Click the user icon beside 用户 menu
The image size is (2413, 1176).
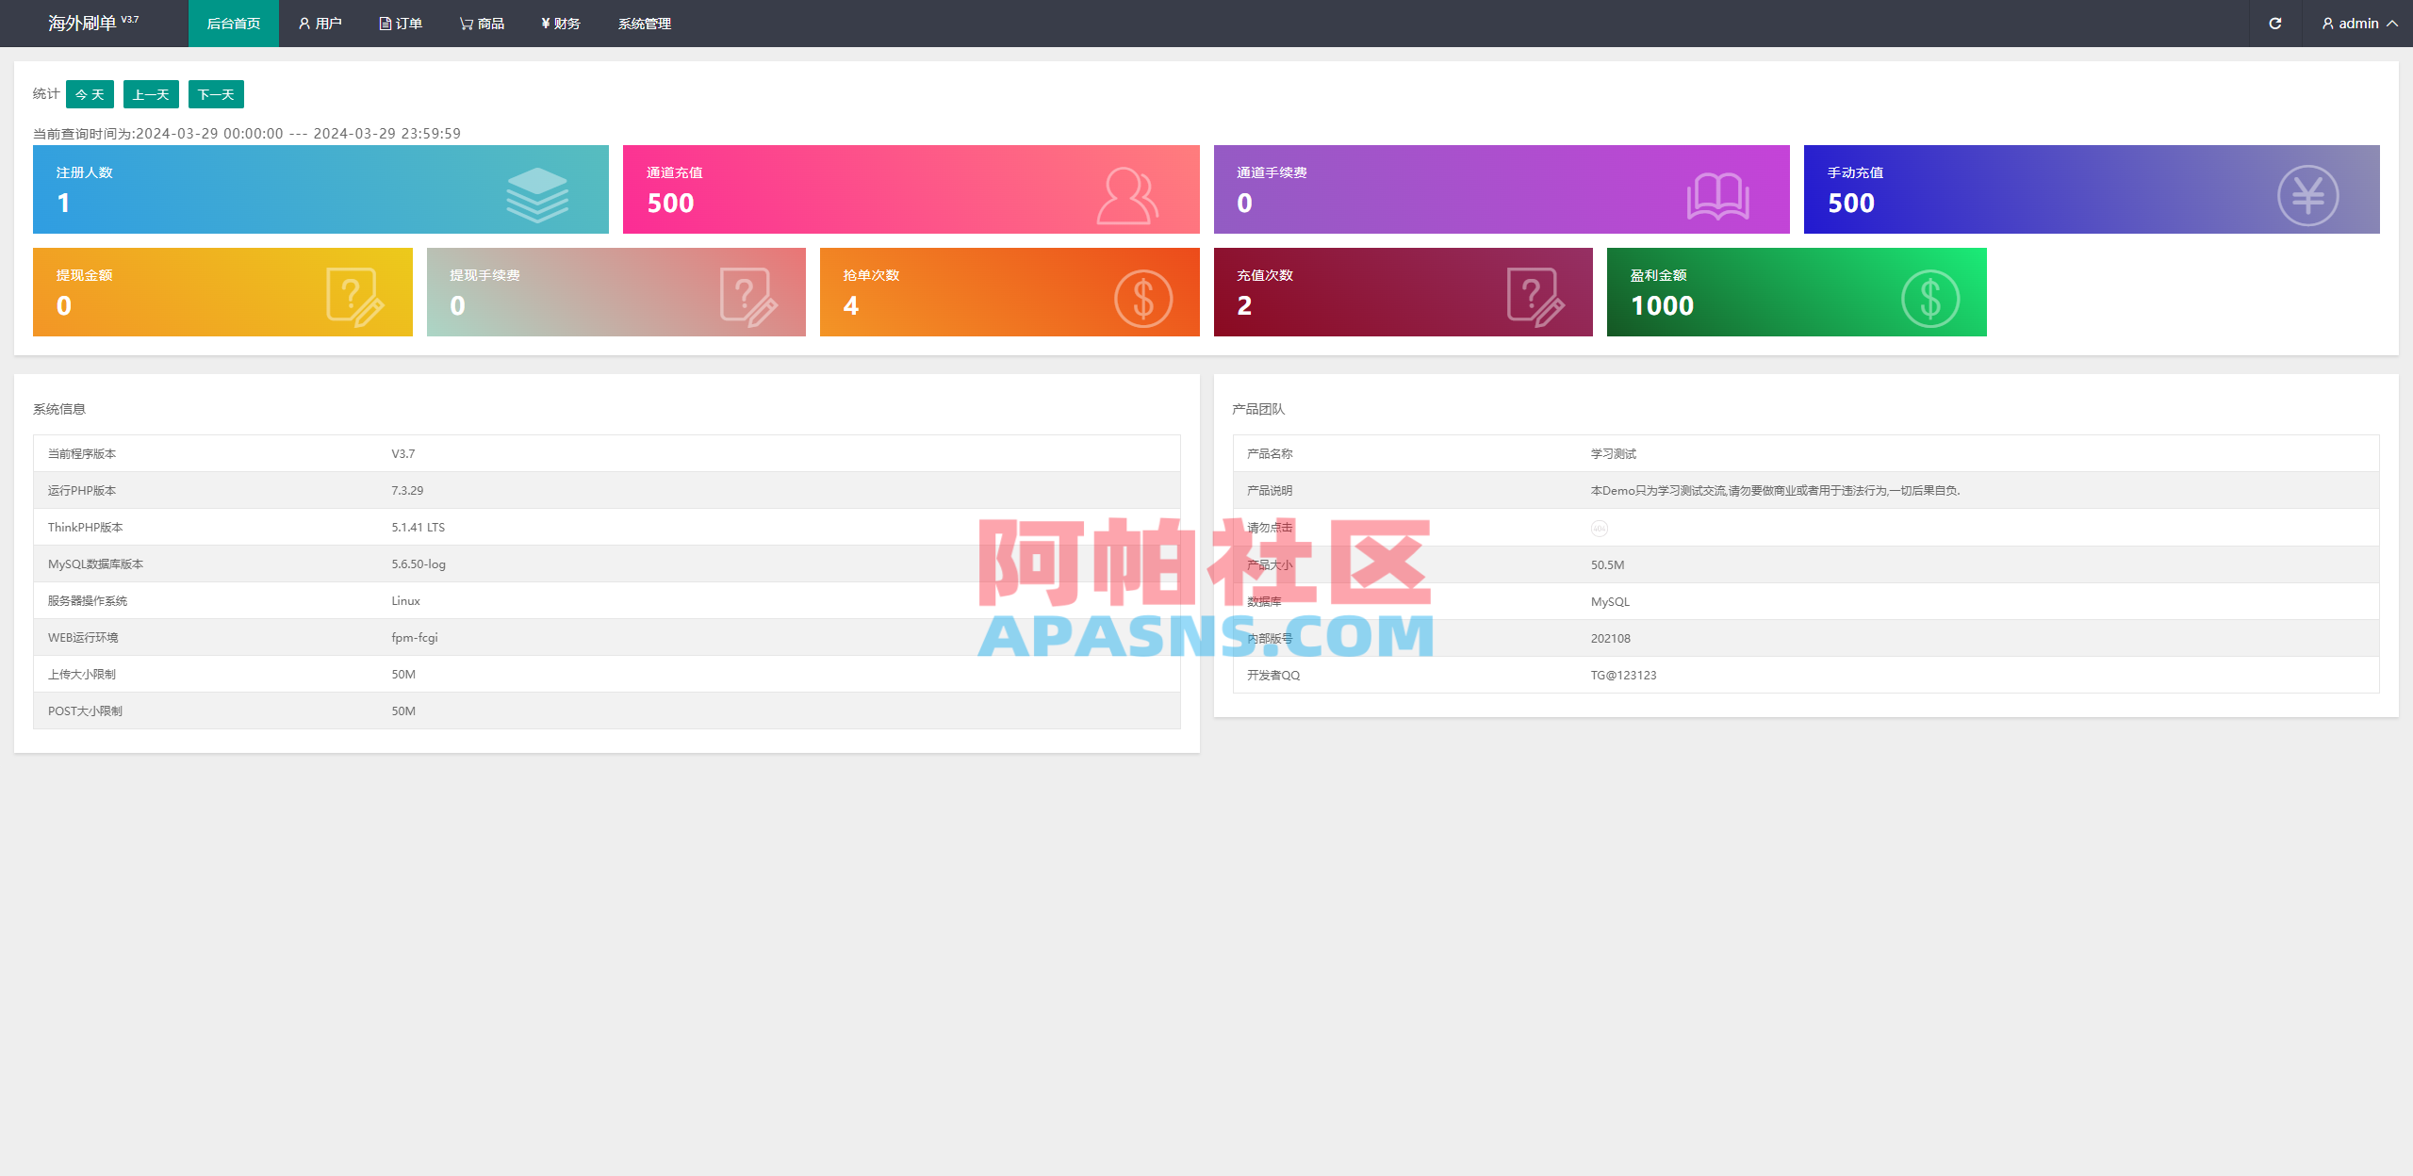(x=304, y=23)
